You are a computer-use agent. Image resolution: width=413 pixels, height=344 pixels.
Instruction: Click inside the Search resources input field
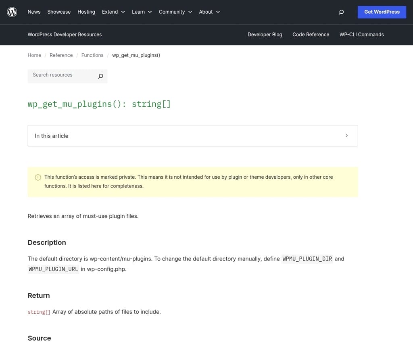point(60,75)
